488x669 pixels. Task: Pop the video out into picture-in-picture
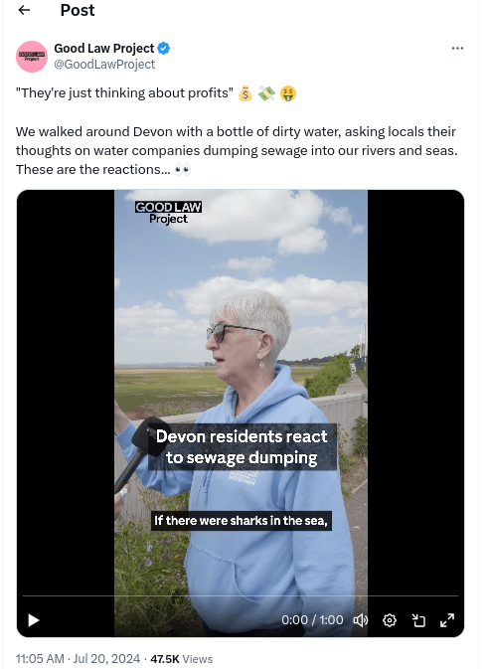418,620
